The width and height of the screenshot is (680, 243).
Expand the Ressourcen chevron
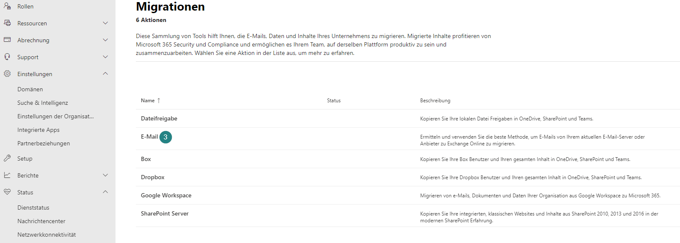(105, 23)
